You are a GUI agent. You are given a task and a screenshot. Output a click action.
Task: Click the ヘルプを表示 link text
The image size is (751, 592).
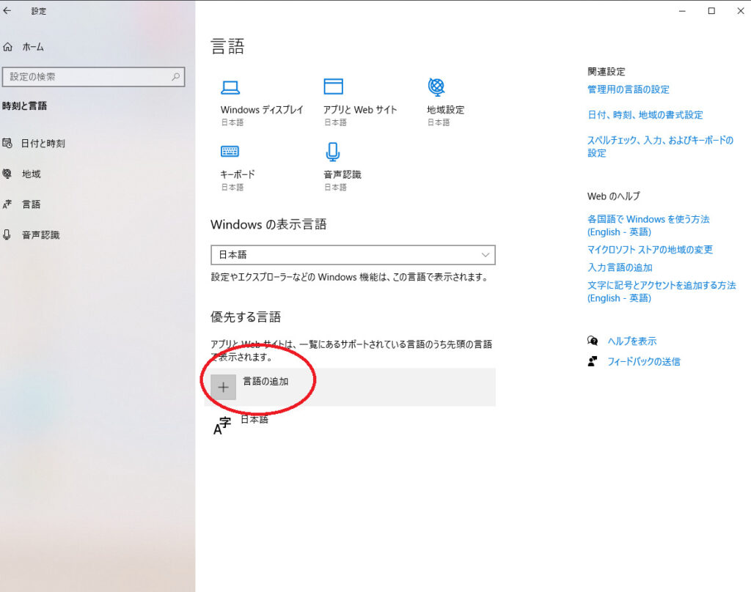pos(632,341)
